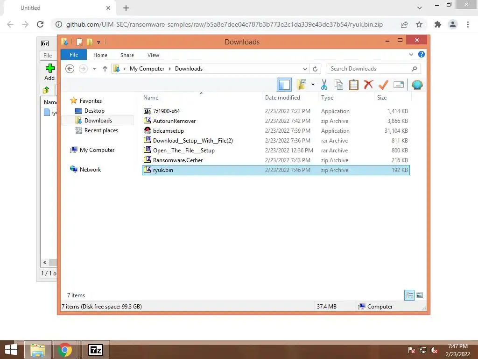Image resolution: width=478 pixels, height=359 pixels.
Task: Open the View ribbon tab
Action: [153, 55]
